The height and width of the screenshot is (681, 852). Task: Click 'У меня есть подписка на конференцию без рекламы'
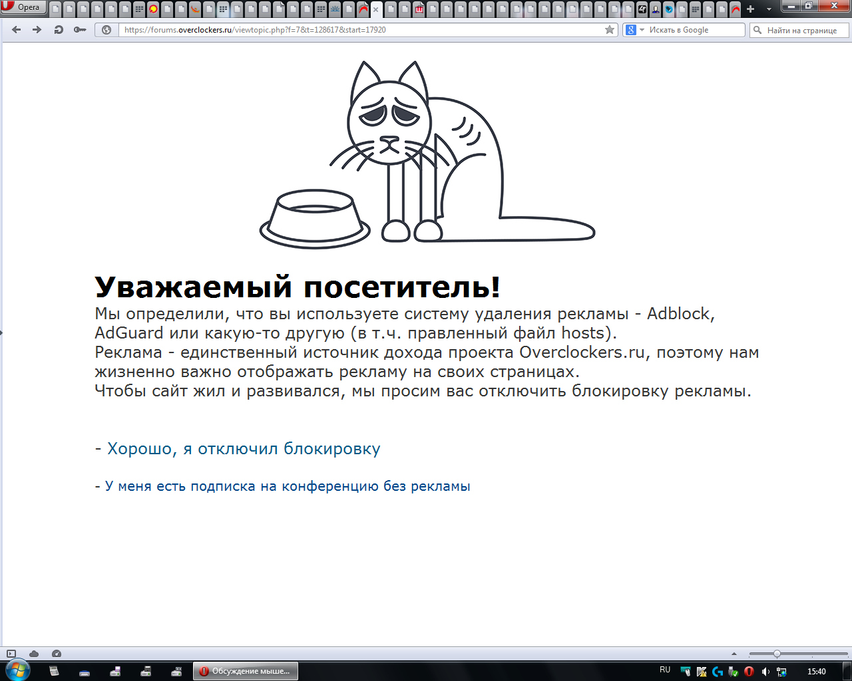pos(288,486)
